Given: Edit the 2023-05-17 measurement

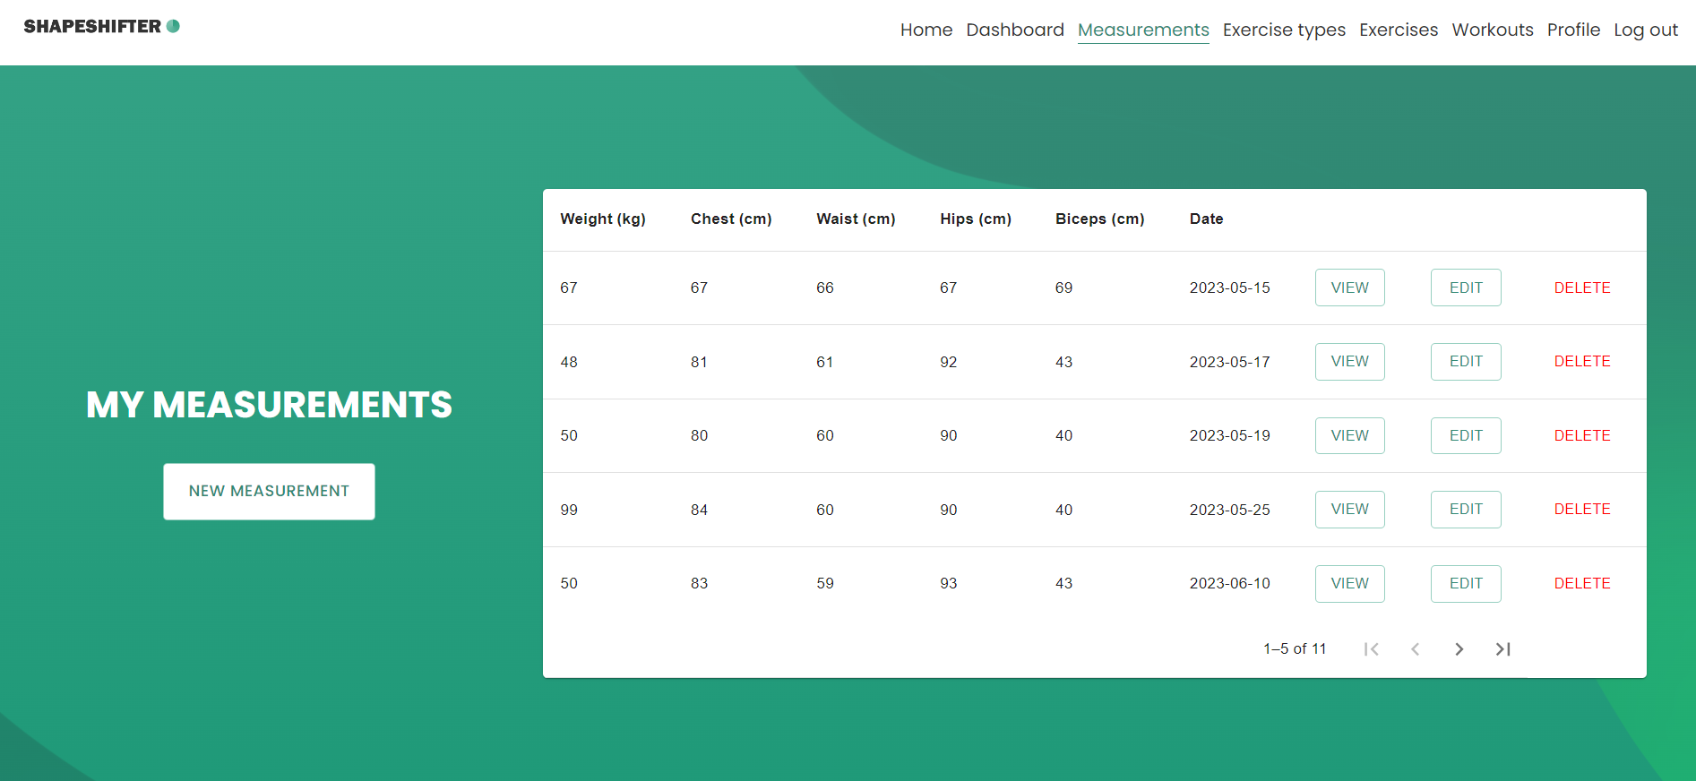Looking at the screenshot, I should [1466, 362].
